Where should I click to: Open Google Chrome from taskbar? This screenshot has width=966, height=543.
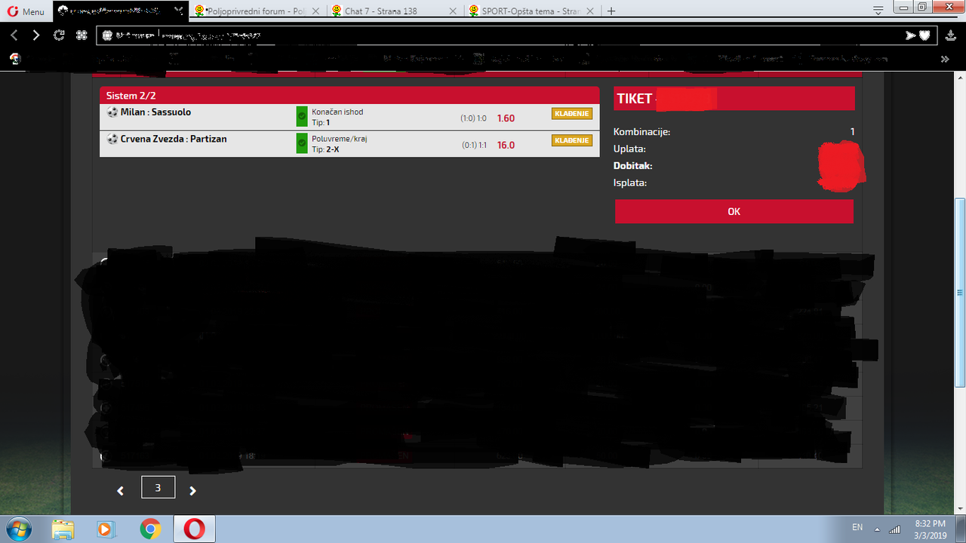(149, 529)
